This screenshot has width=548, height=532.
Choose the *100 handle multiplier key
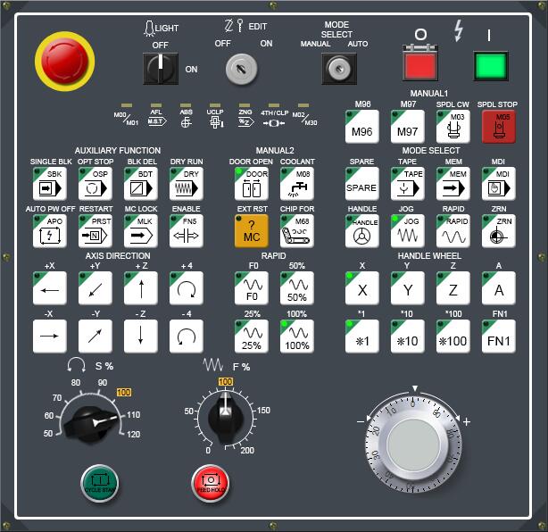(453, 337)
